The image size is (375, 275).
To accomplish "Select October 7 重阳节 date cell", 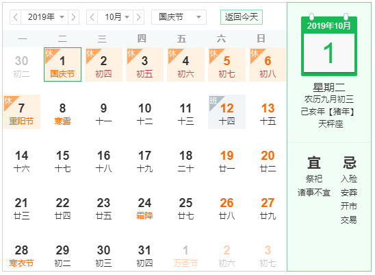I will [x=21, y=112].
